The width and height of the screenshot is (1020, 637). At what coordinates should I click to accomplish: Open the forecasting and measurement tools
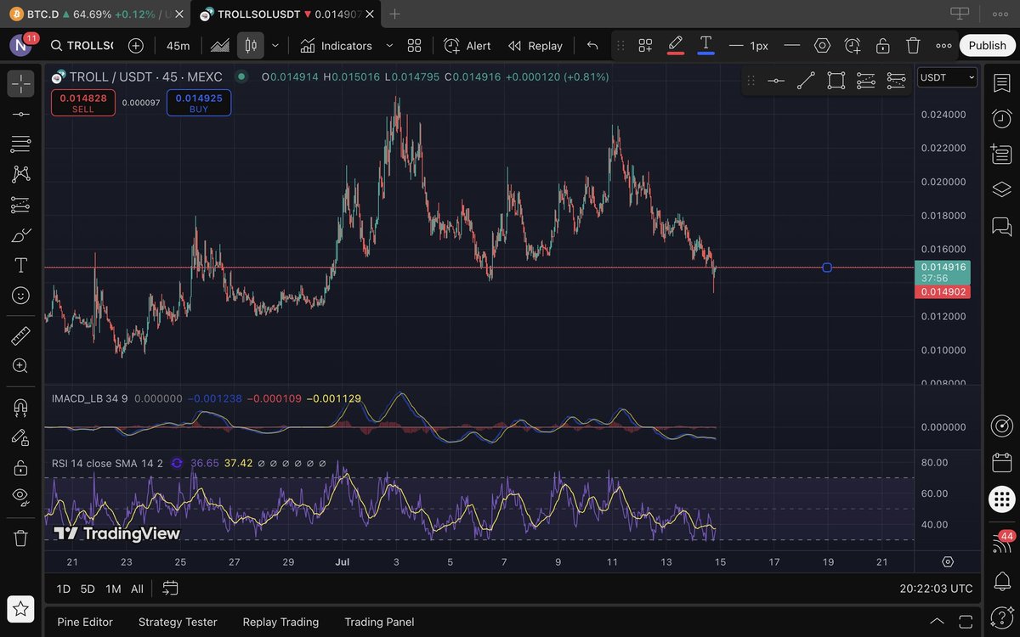point(21,205)
